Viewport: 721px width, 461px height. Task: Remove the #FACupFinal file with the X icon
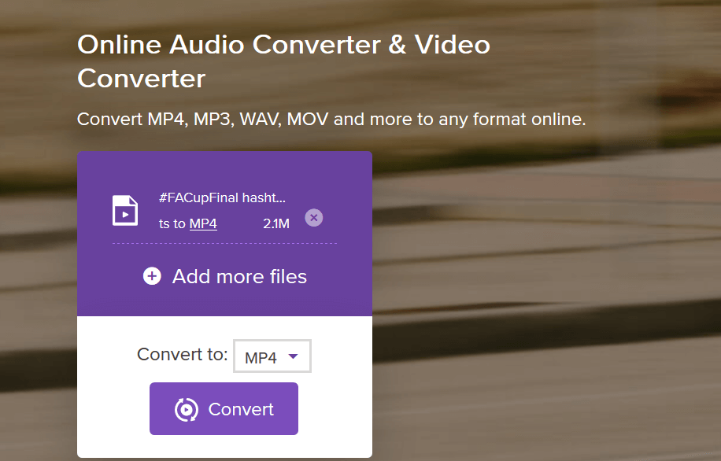pyautogui.click(x=313, y=218)
